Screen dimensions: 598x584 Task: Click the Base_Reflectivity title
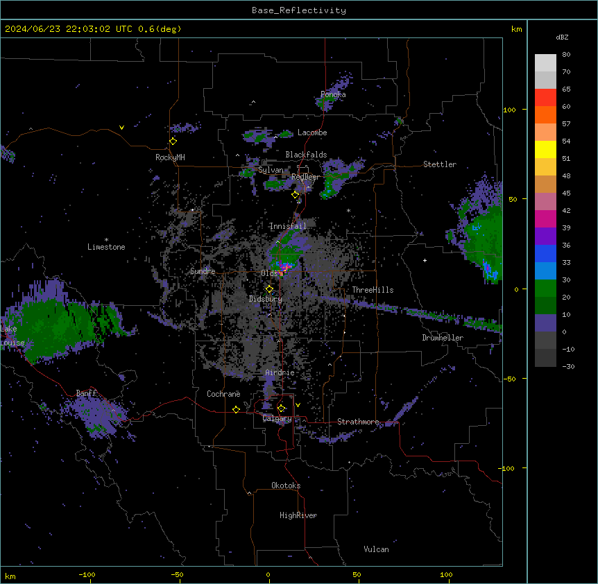299,10
